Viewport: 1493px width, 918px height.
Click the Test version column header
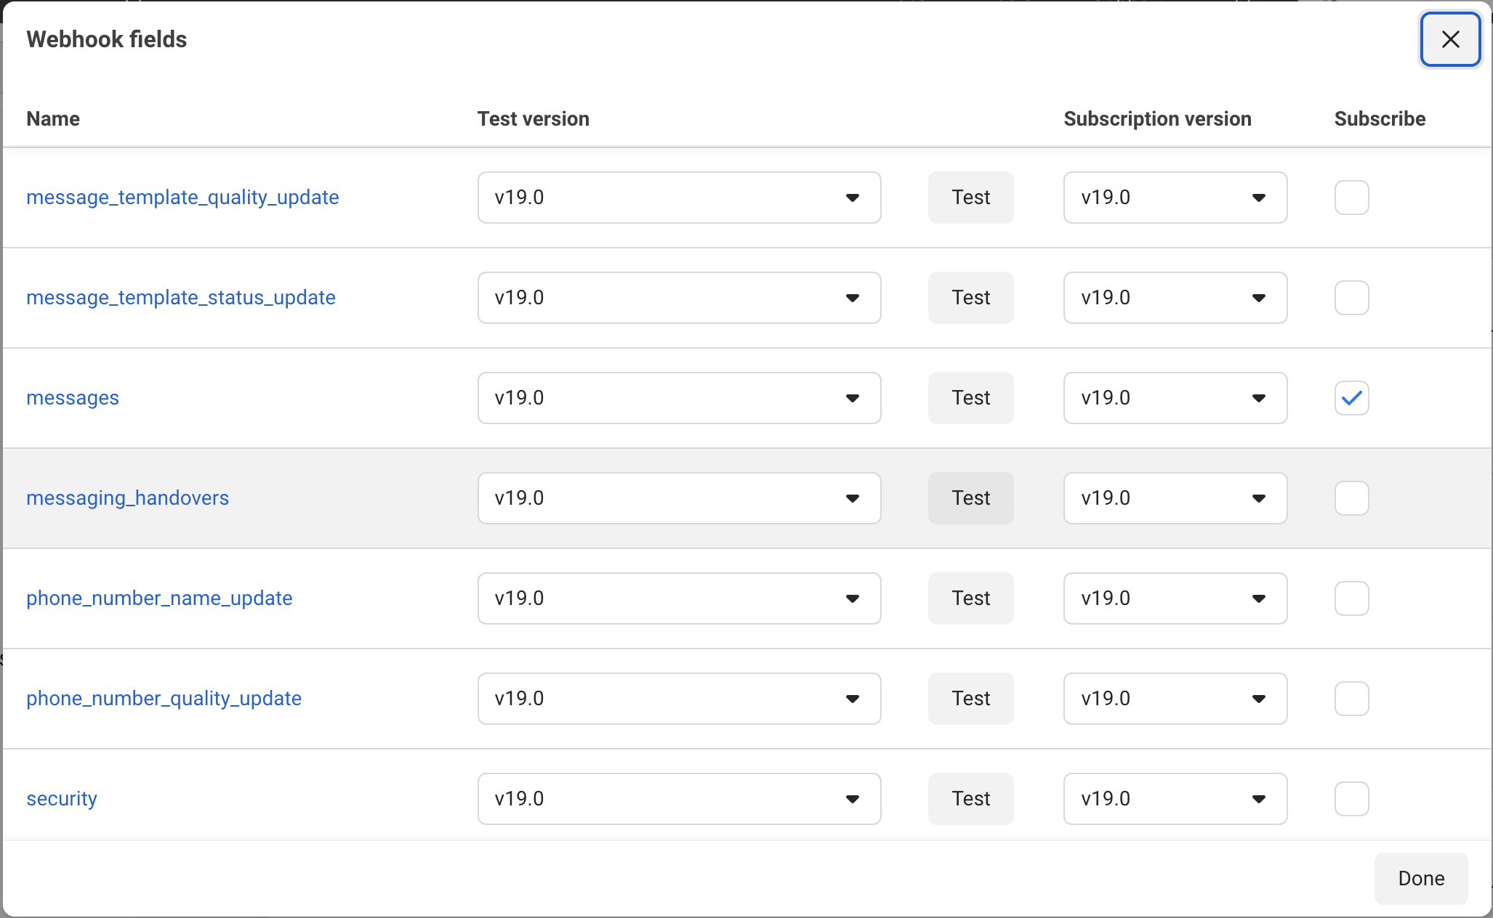click(533, 119)
